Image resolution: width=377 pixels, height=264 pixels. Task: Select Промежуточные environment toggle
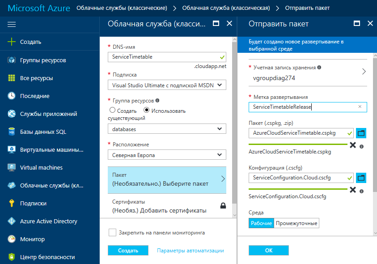pyautogui.click(x=297, y=223)
